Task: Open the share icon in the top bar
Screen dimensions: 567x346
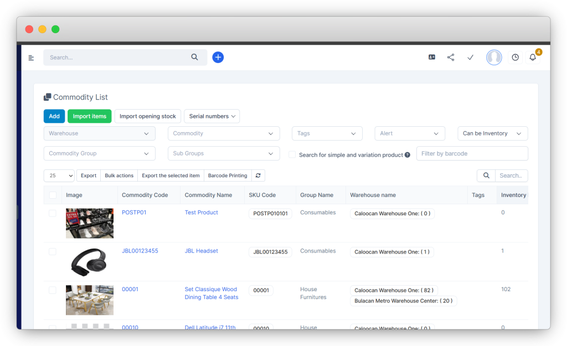Action: 451,58
